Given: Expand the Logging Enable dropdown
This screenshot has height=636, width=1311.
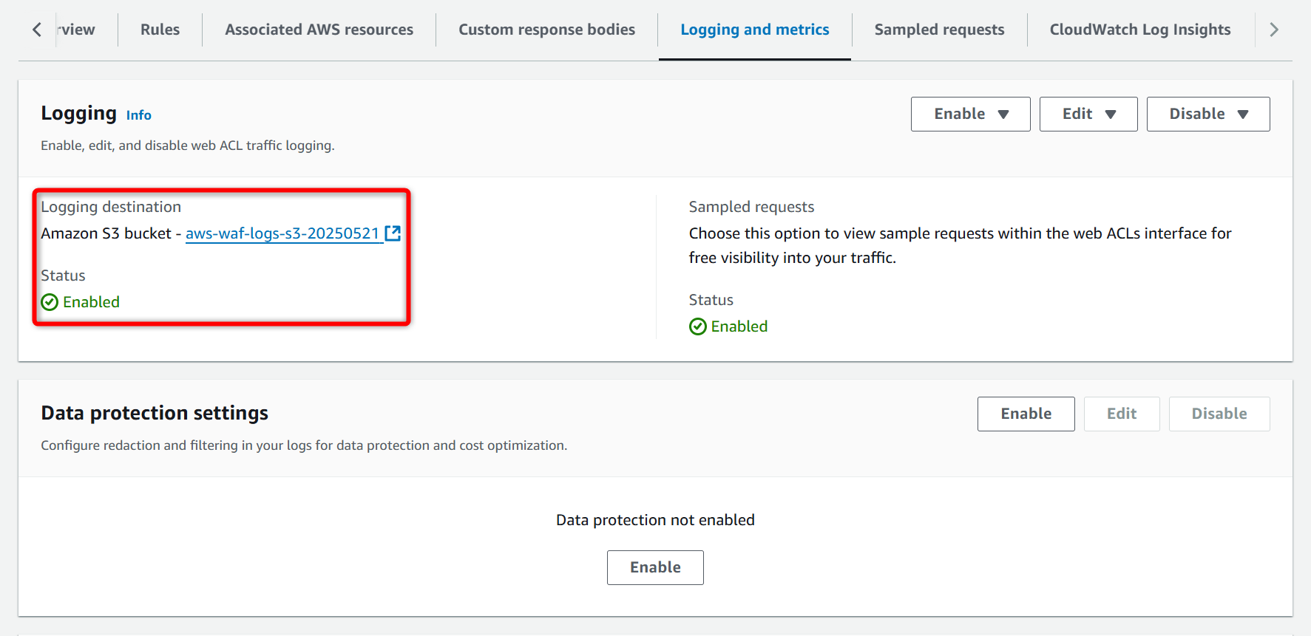Looking at the screenshot, I should pyautogui.click(x=970, y=114).
